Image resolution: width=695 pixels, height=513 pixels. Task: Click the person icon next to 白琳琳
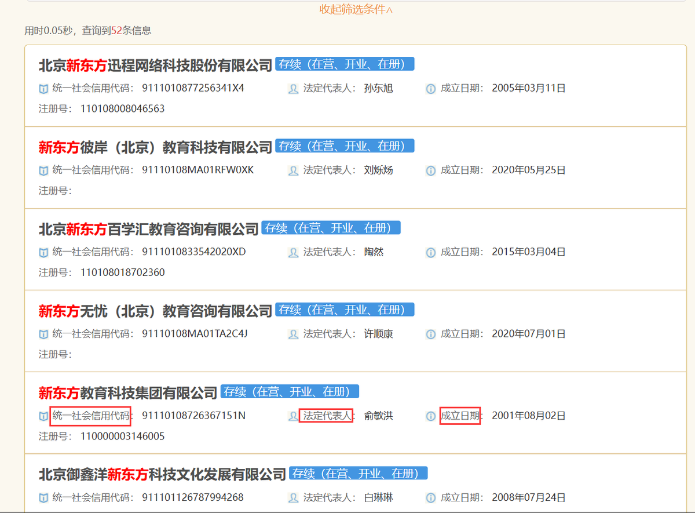pos(293,497)
